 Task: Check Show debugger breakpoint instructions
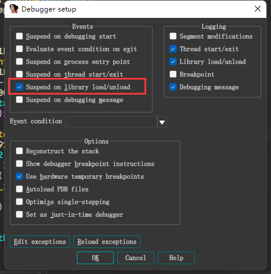tap(19, 163)
